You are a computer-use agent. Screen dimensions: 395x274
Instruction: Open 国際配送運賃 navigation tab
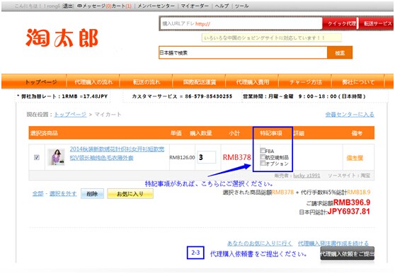coord(199,81)
